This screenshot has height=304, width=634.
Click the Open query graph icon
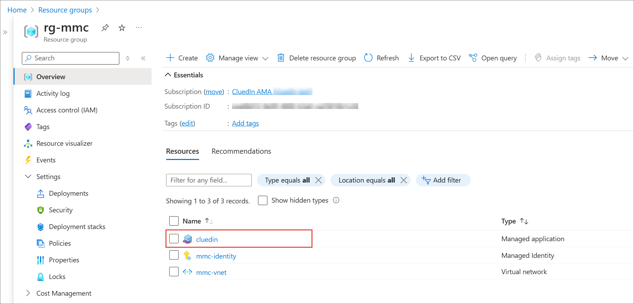(x=473, y=58)
